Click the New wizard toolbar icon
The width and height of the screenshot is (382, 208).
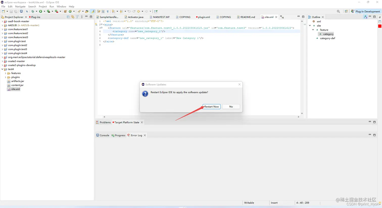3,11
